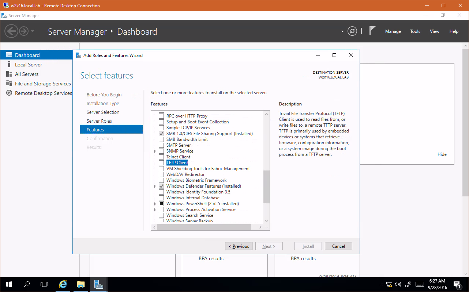Open the touch keyboard tray icon
This screenshot has height=292, width=469.
click(x=420, y=284)
